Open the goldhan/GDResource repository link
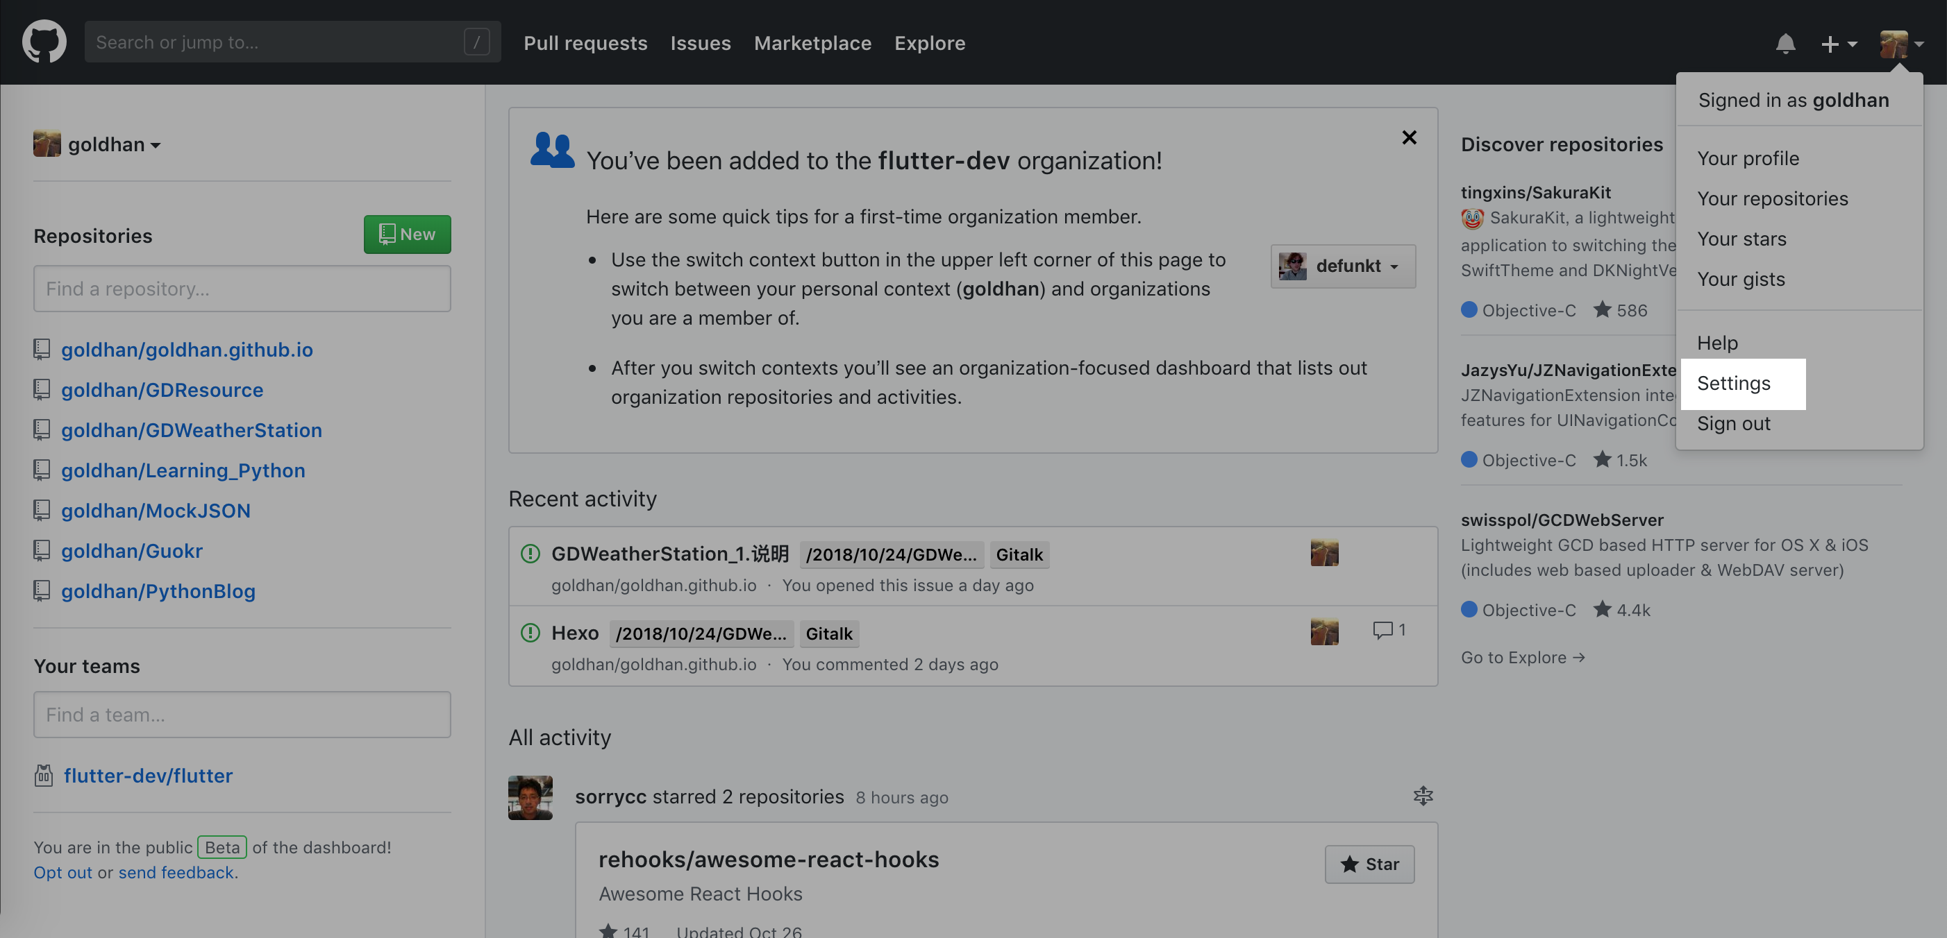Image resolution: width=1947 pixels, height=938 pixels. [162, 390]
